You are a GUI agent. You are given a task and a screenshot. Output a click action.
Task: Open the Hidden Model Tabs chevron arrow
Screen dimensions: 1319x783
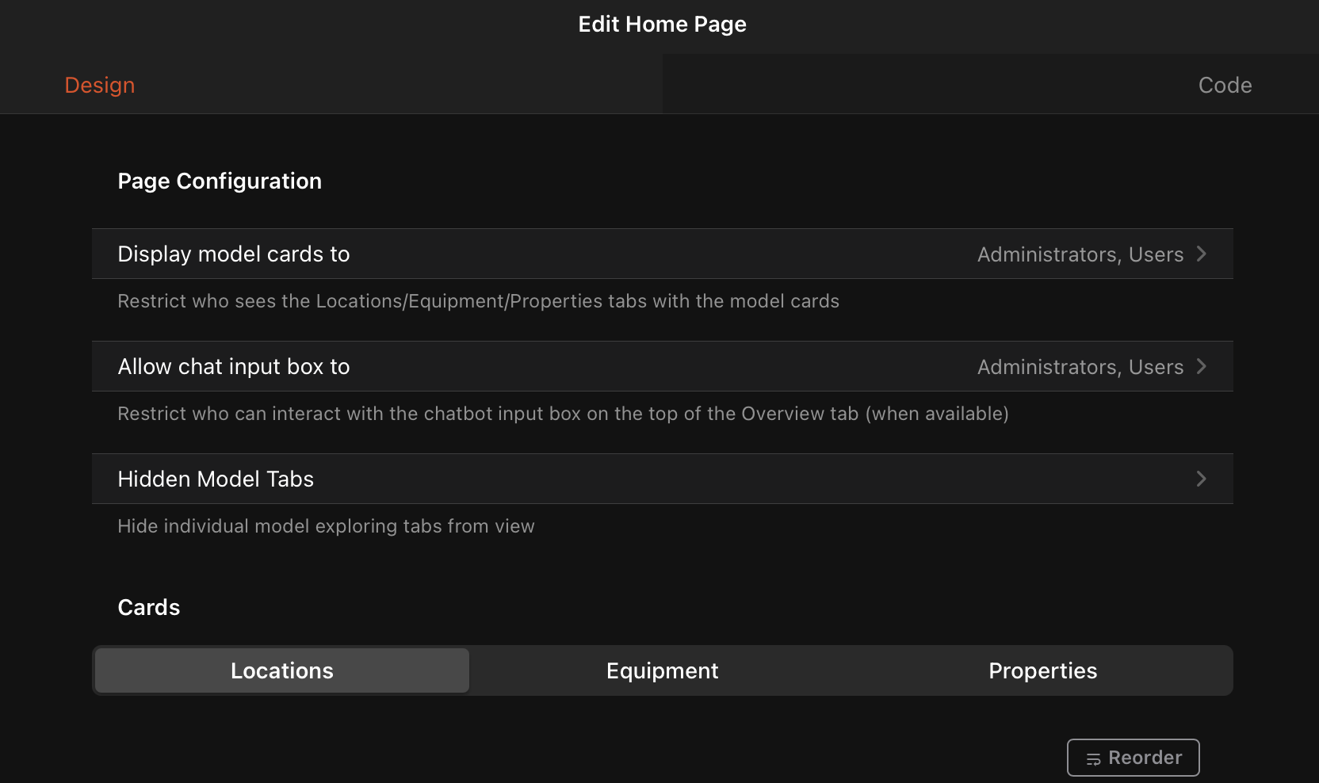point(1202,479)
